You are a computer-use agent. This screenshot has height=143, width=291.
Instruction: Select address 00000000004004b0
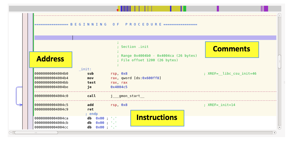point(51,74)
